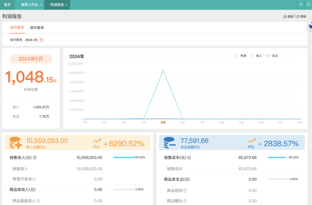Click the help icon beside 商品报损
312x205 pixels.
185,191
